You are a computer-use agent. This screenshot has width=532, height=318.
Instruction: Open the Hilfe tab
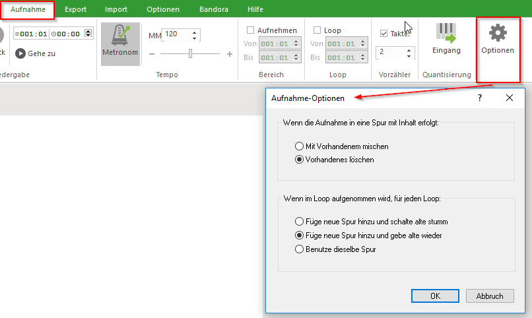[255, 9]
